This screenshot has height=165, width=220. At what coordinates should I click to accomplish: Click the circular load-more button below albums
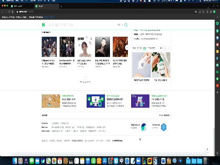85,77
